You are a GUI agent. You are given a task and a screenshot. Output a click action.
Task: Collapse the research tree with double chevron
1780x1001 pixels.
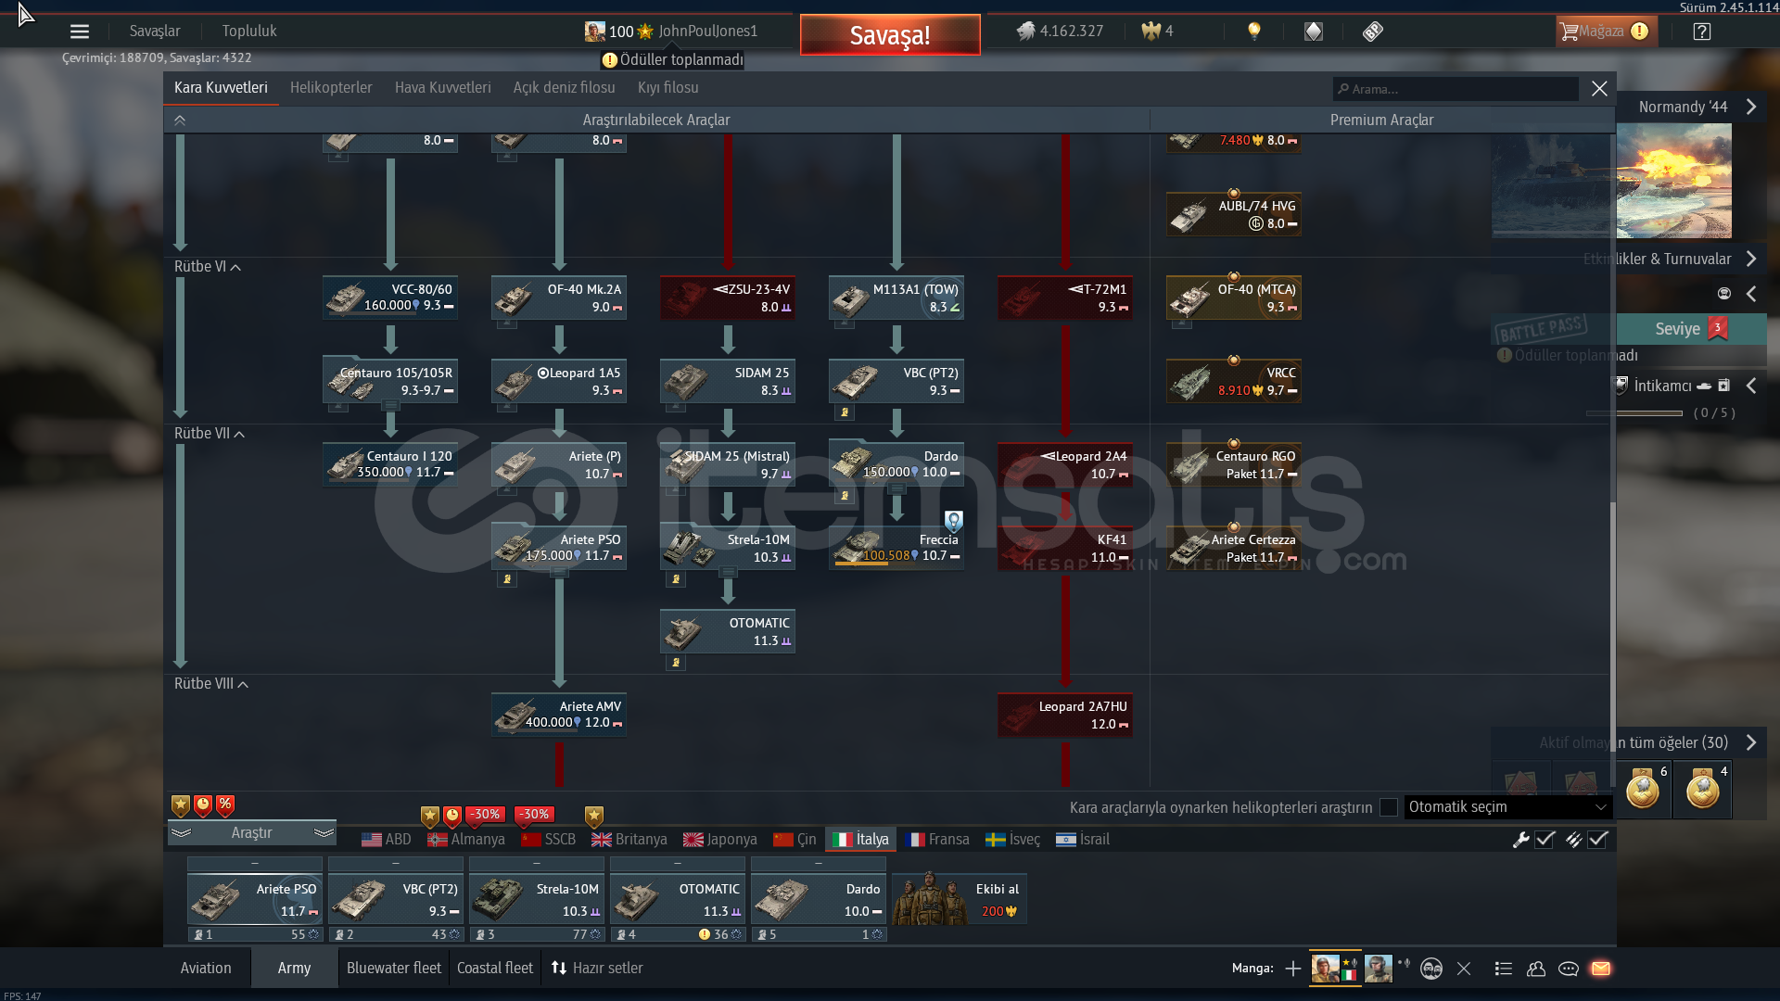[180, 120]
